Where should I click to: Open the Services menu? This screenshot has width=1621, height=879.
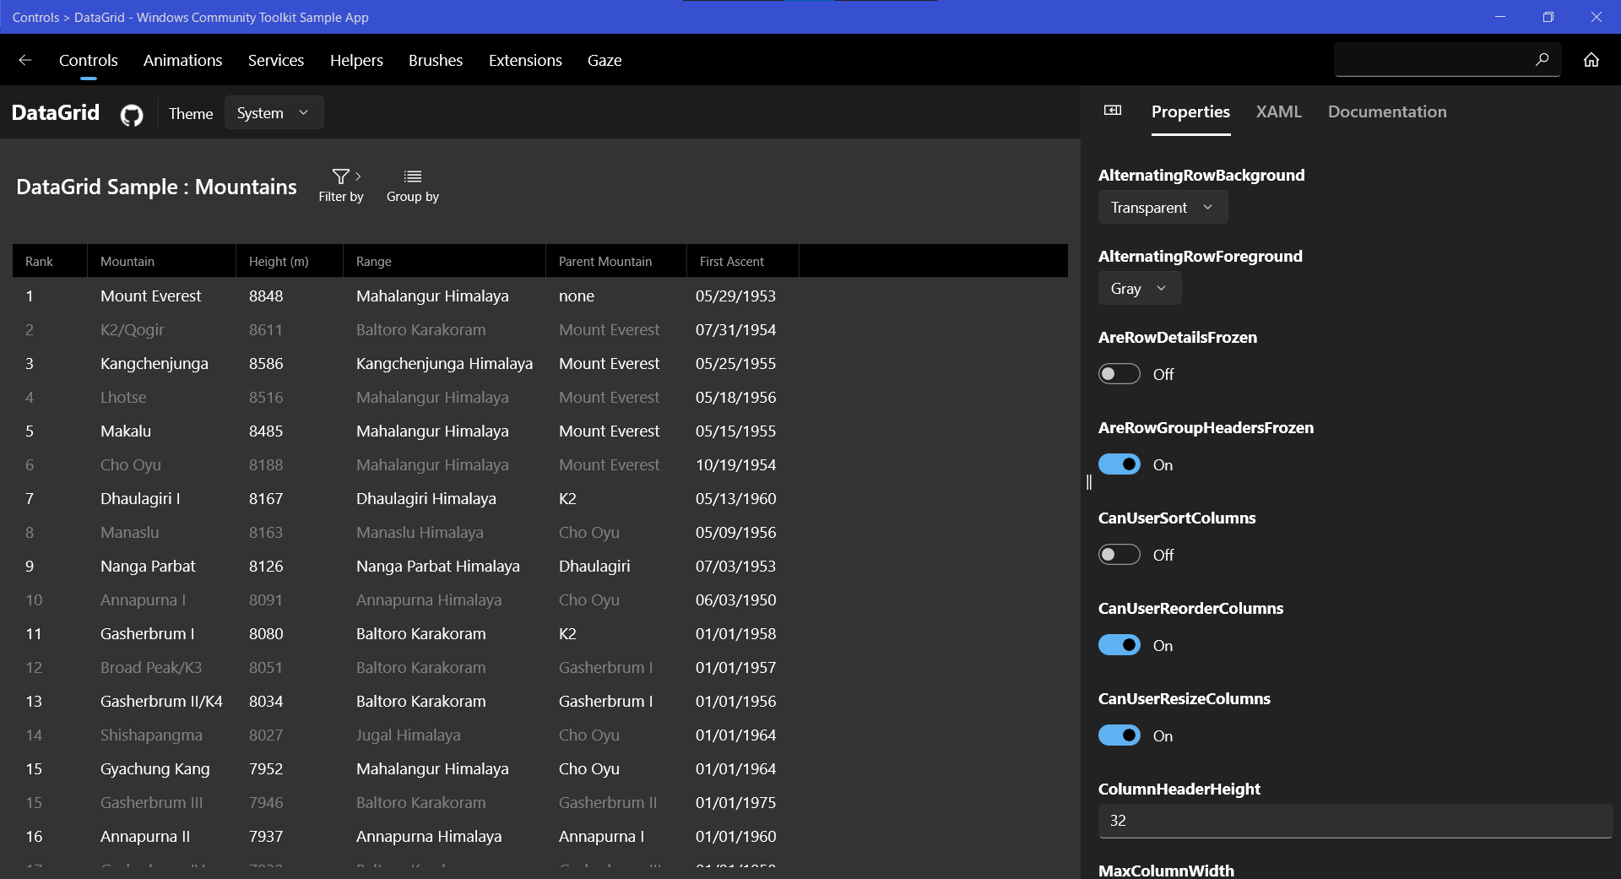(x=276, y=60)
